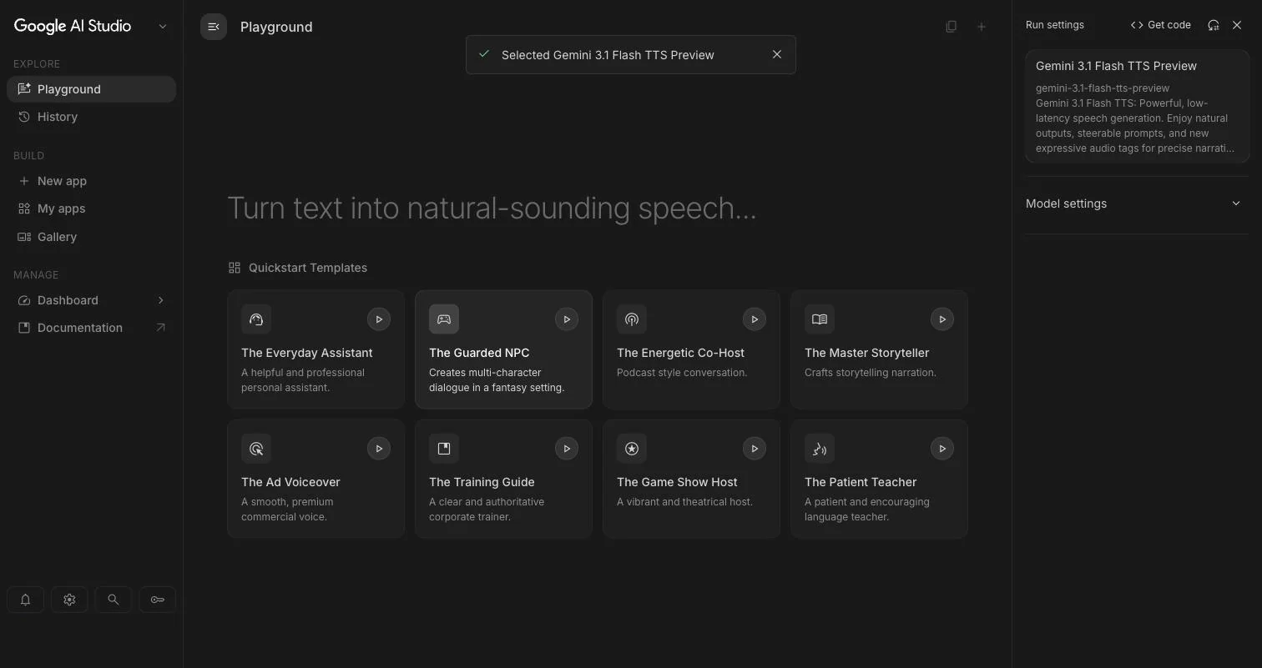Open the Documentation external link
Viewport: 1262px width, 668px height.
(x=91, y=328)
